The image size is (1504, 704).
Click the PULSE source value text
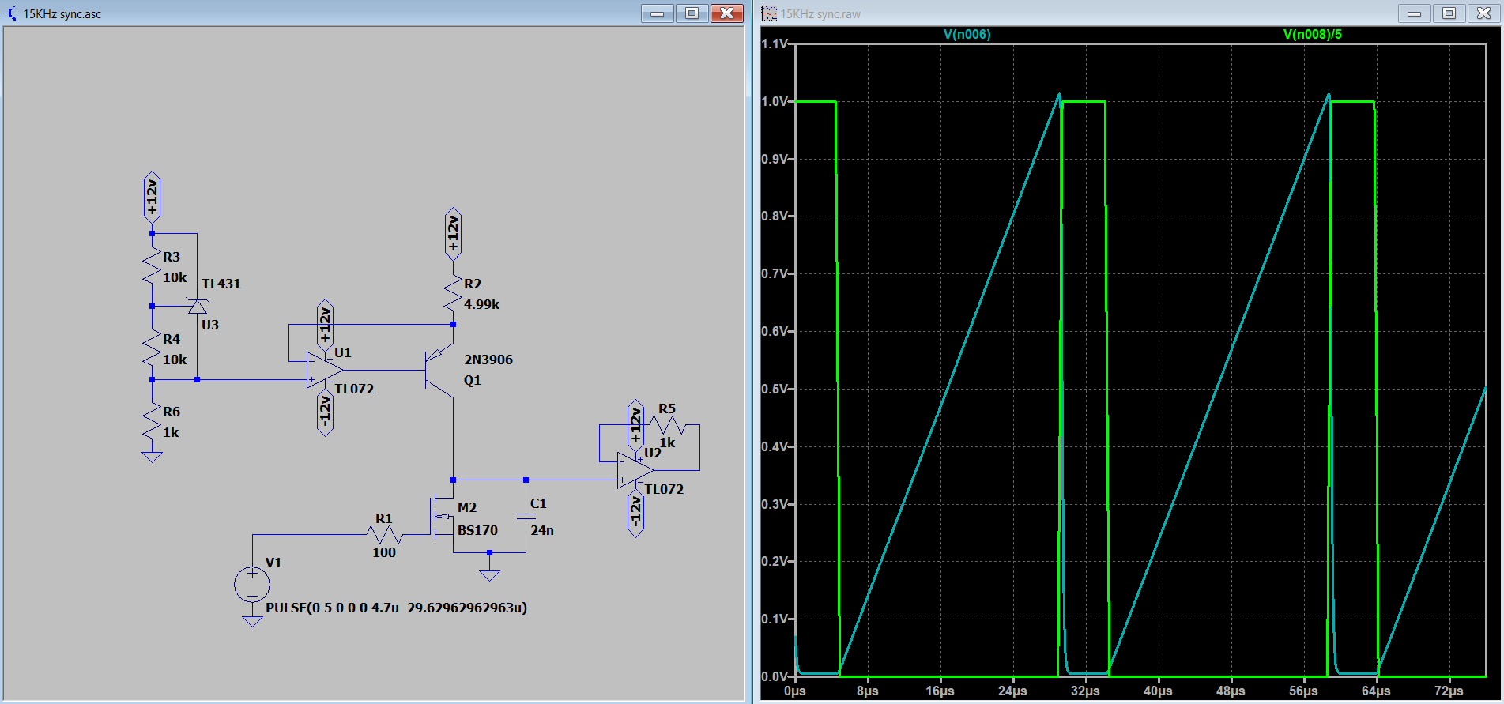396,608
